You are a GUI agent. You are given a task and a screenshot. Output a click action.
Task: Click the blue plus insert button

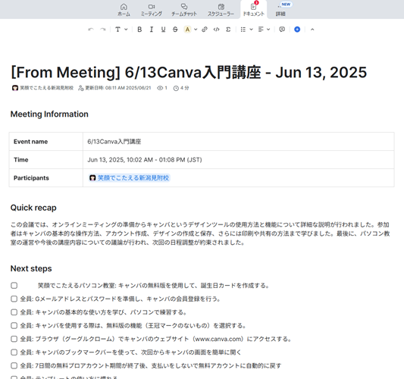point(297,30)
